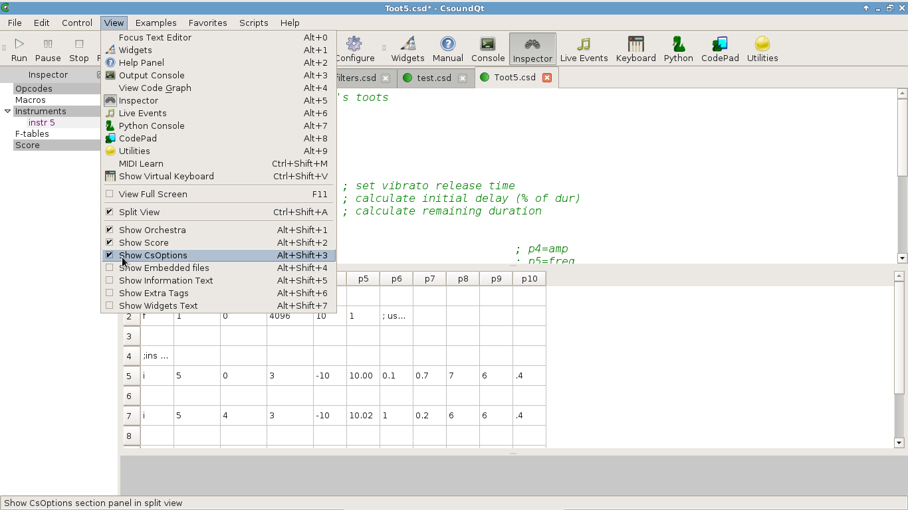Open the Manual help icon
Viewport: 908px width, 510px height.
[448, 50]
